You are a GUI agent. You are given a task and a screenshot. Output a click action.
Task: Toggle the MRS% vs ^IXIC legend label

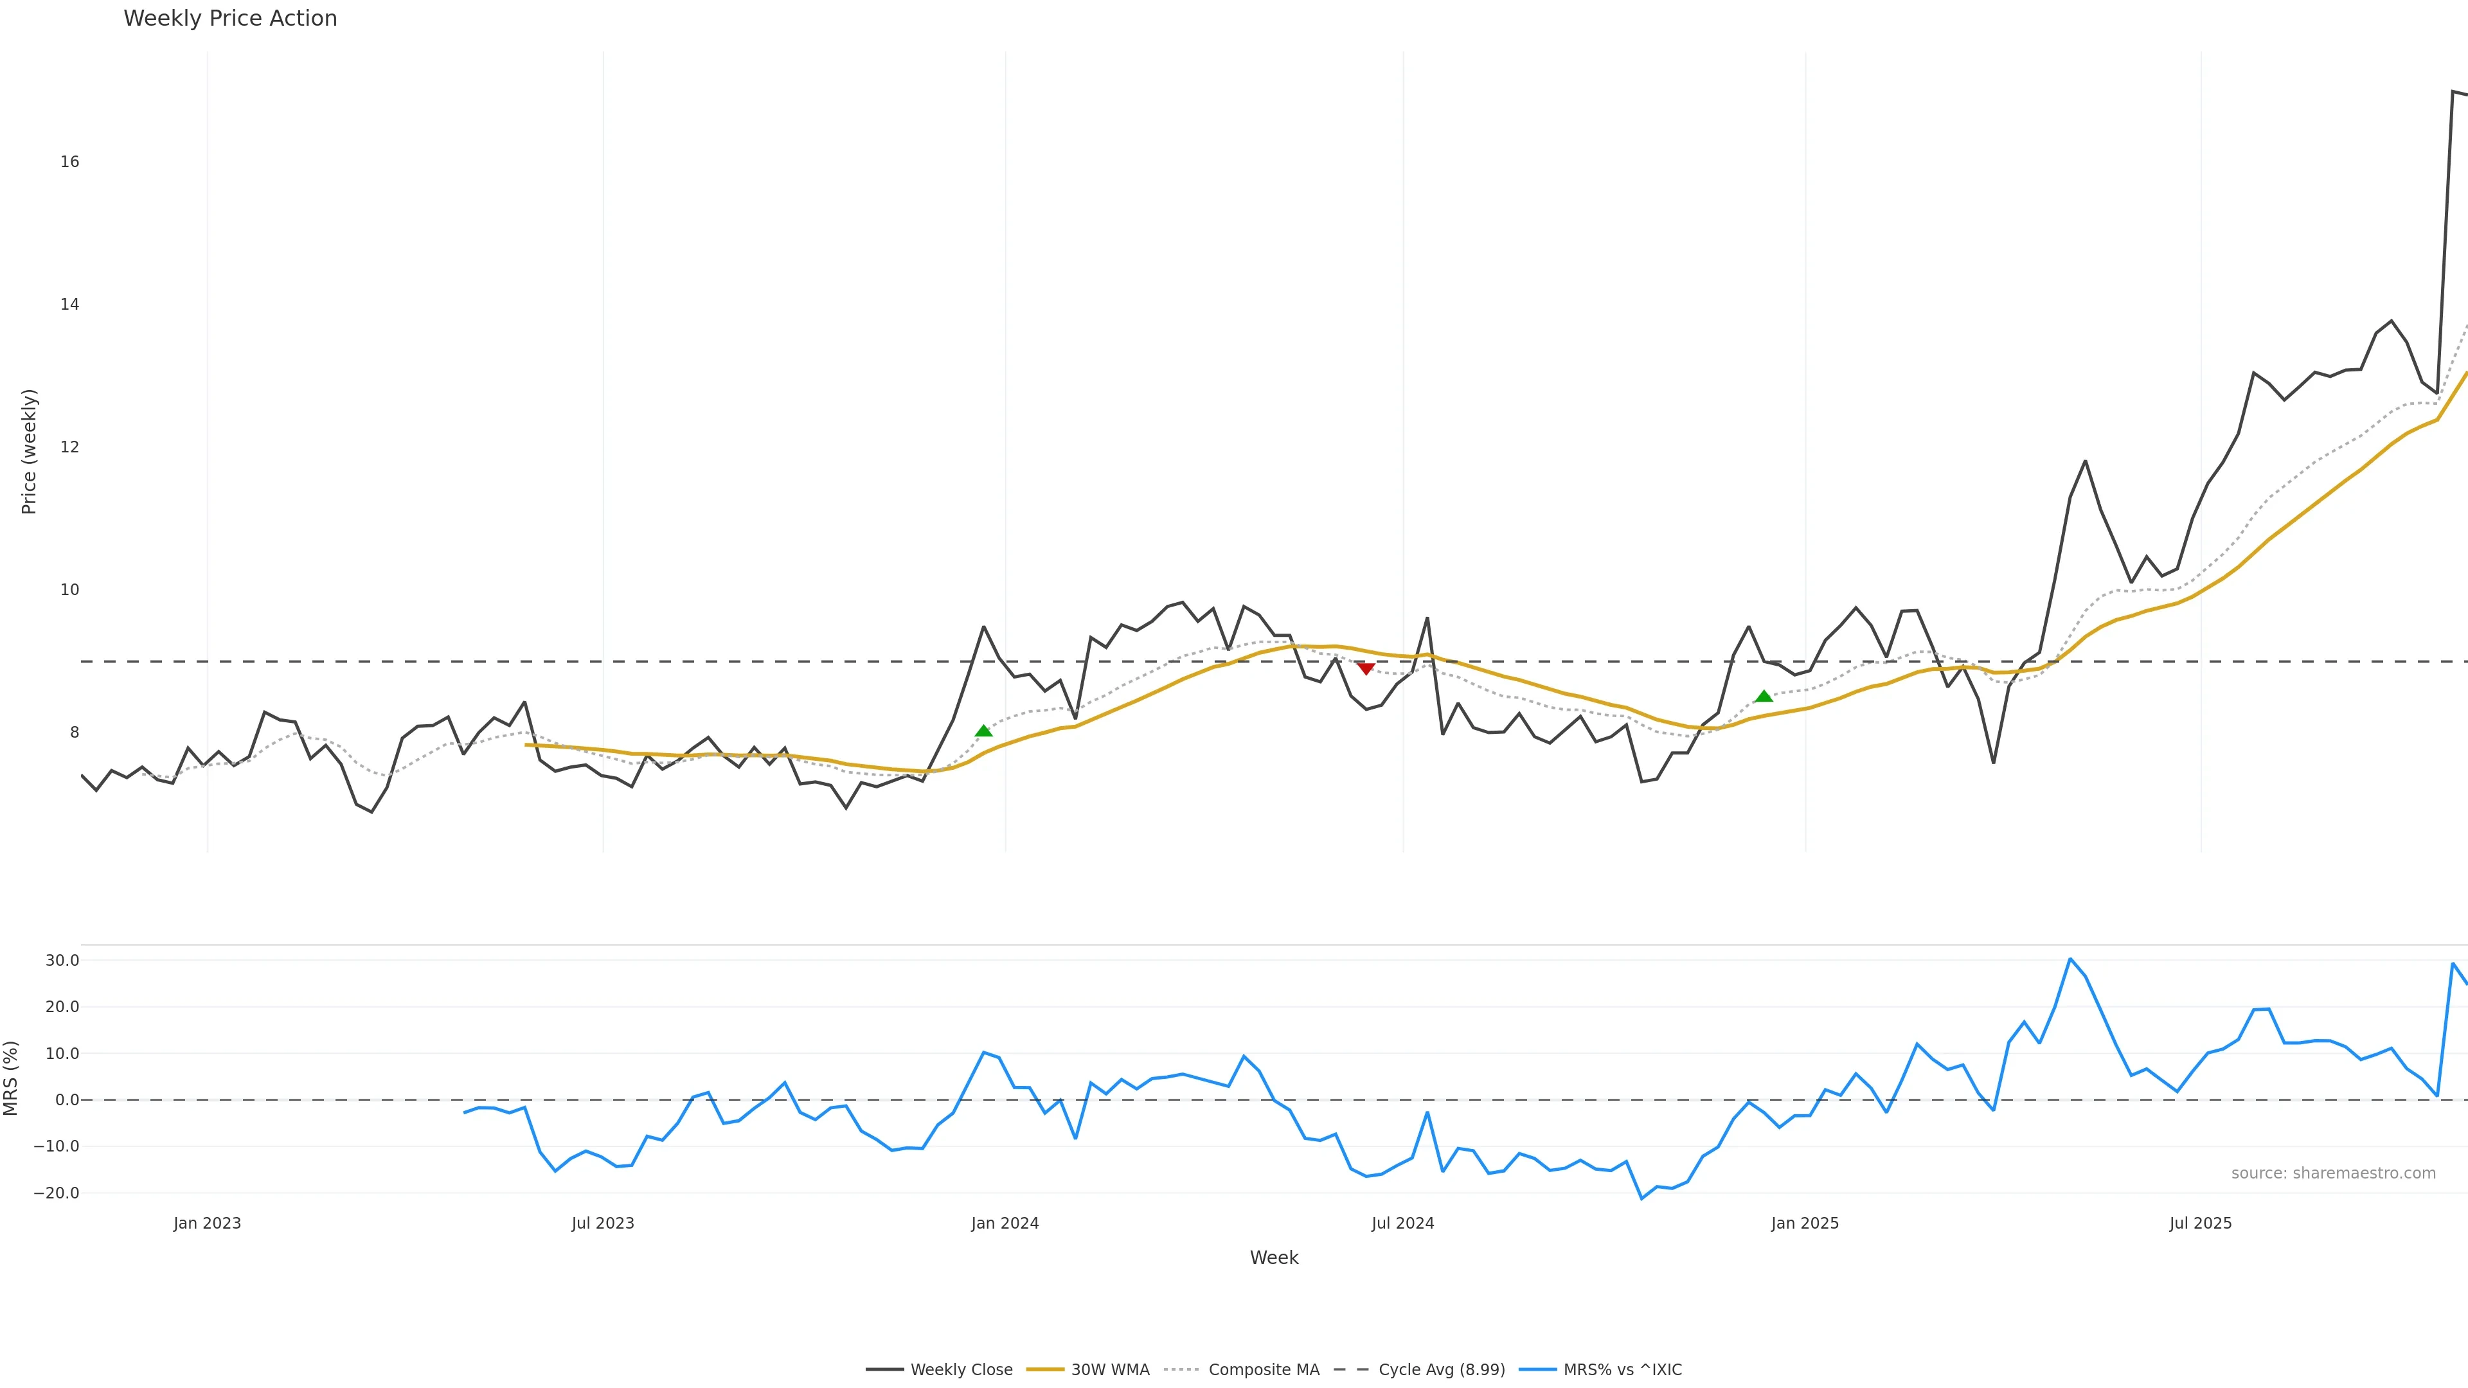[1622, 1370]
